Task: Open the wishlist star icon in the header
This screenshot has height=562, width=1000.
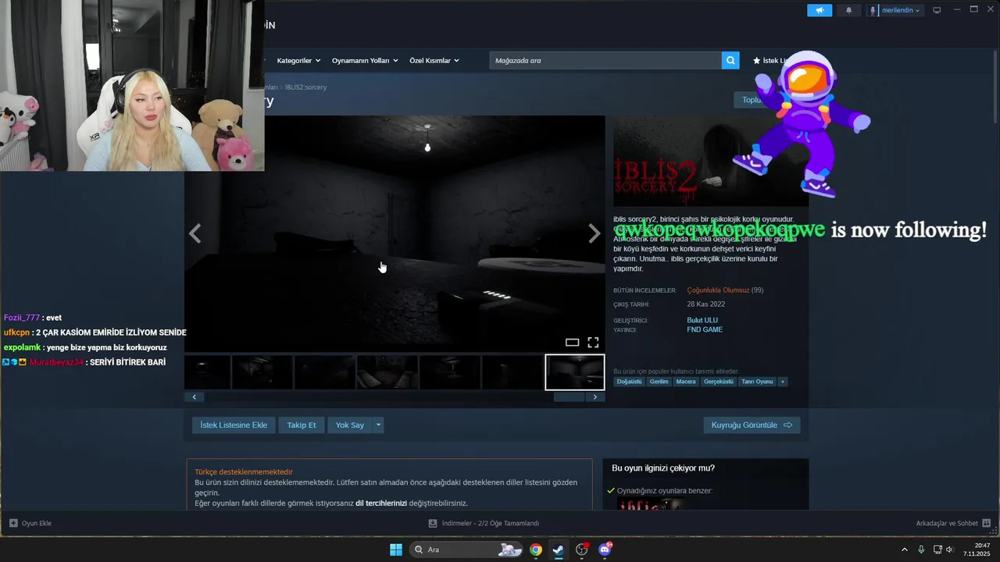Action: [x=756, y=60]
